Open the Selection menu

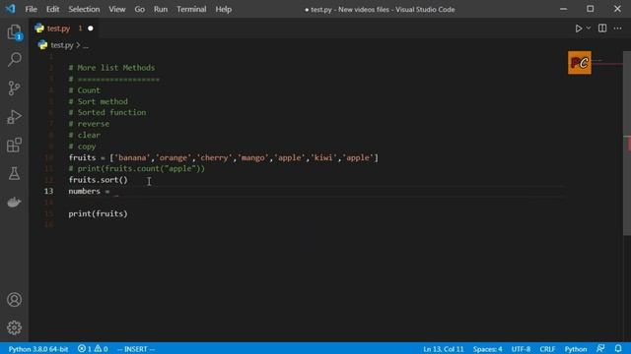[84, 9]
